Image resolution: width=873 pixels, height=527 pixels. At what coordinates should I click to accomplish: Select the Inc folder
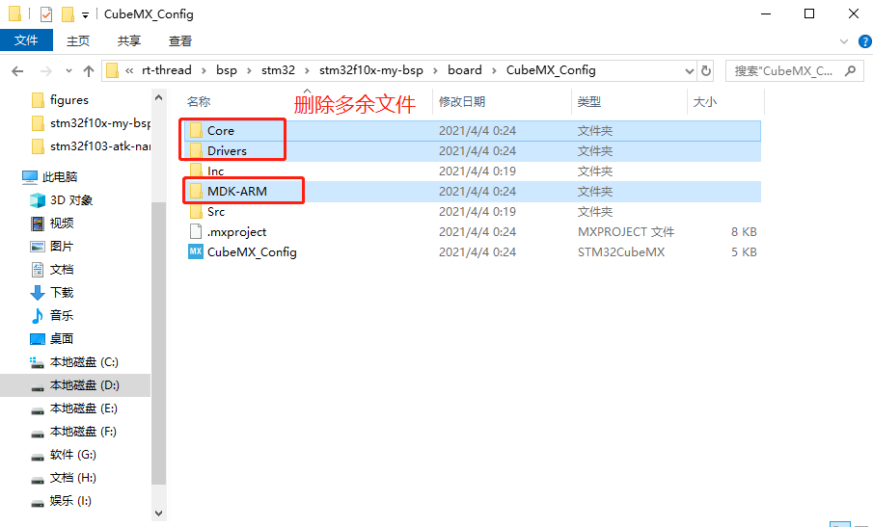(x=472, y=171)
